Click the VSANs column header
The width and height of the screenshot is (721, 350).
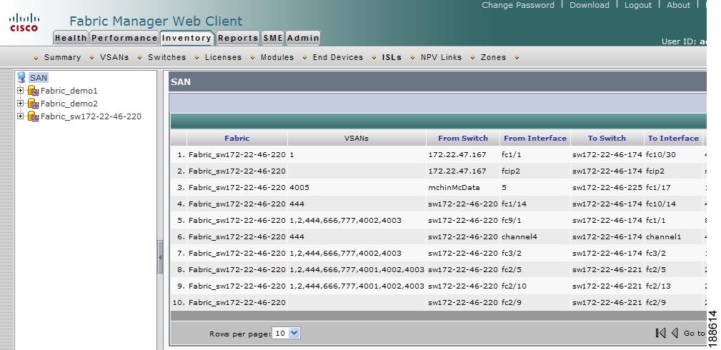click(357, 138)
